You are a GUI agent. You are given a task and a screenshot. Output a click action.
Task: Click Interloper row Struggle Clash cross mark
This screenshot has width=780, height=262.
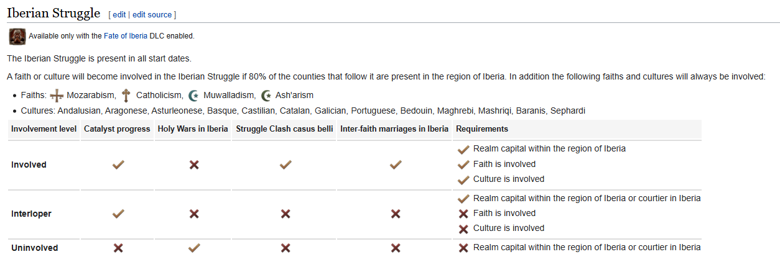(286, 214)
